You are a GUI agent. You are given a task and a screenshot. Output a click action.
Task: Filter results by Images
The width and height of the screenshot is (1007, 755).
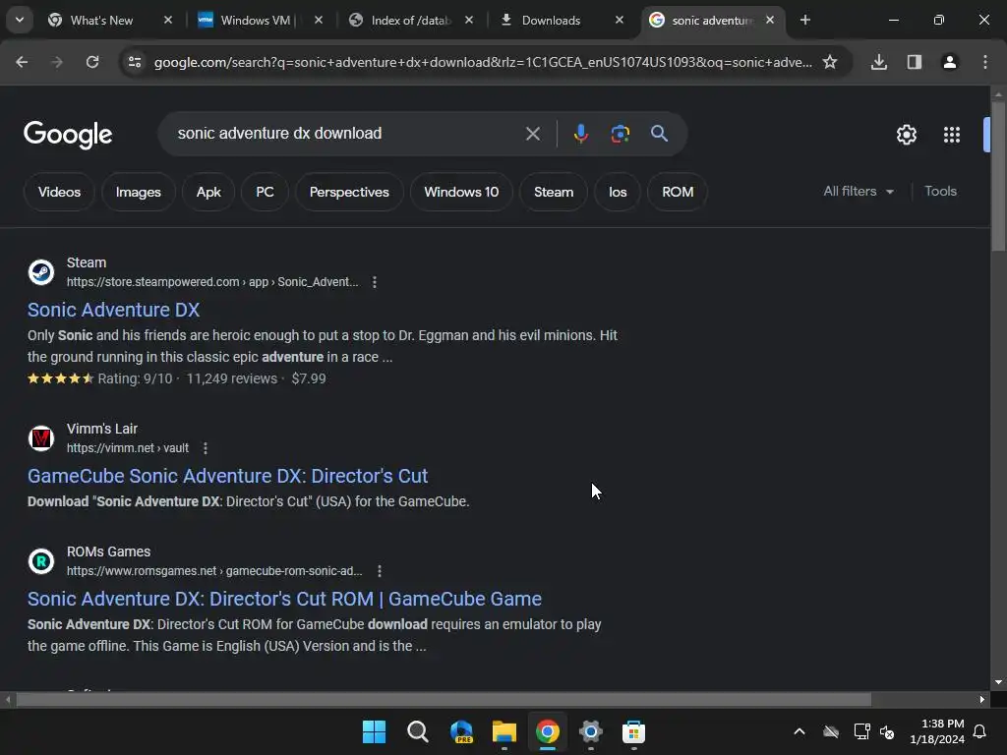coord(138,192)
